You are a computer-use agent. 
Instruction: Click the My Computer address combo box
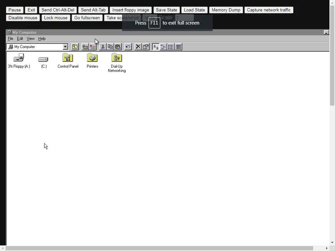pos(37,47)
